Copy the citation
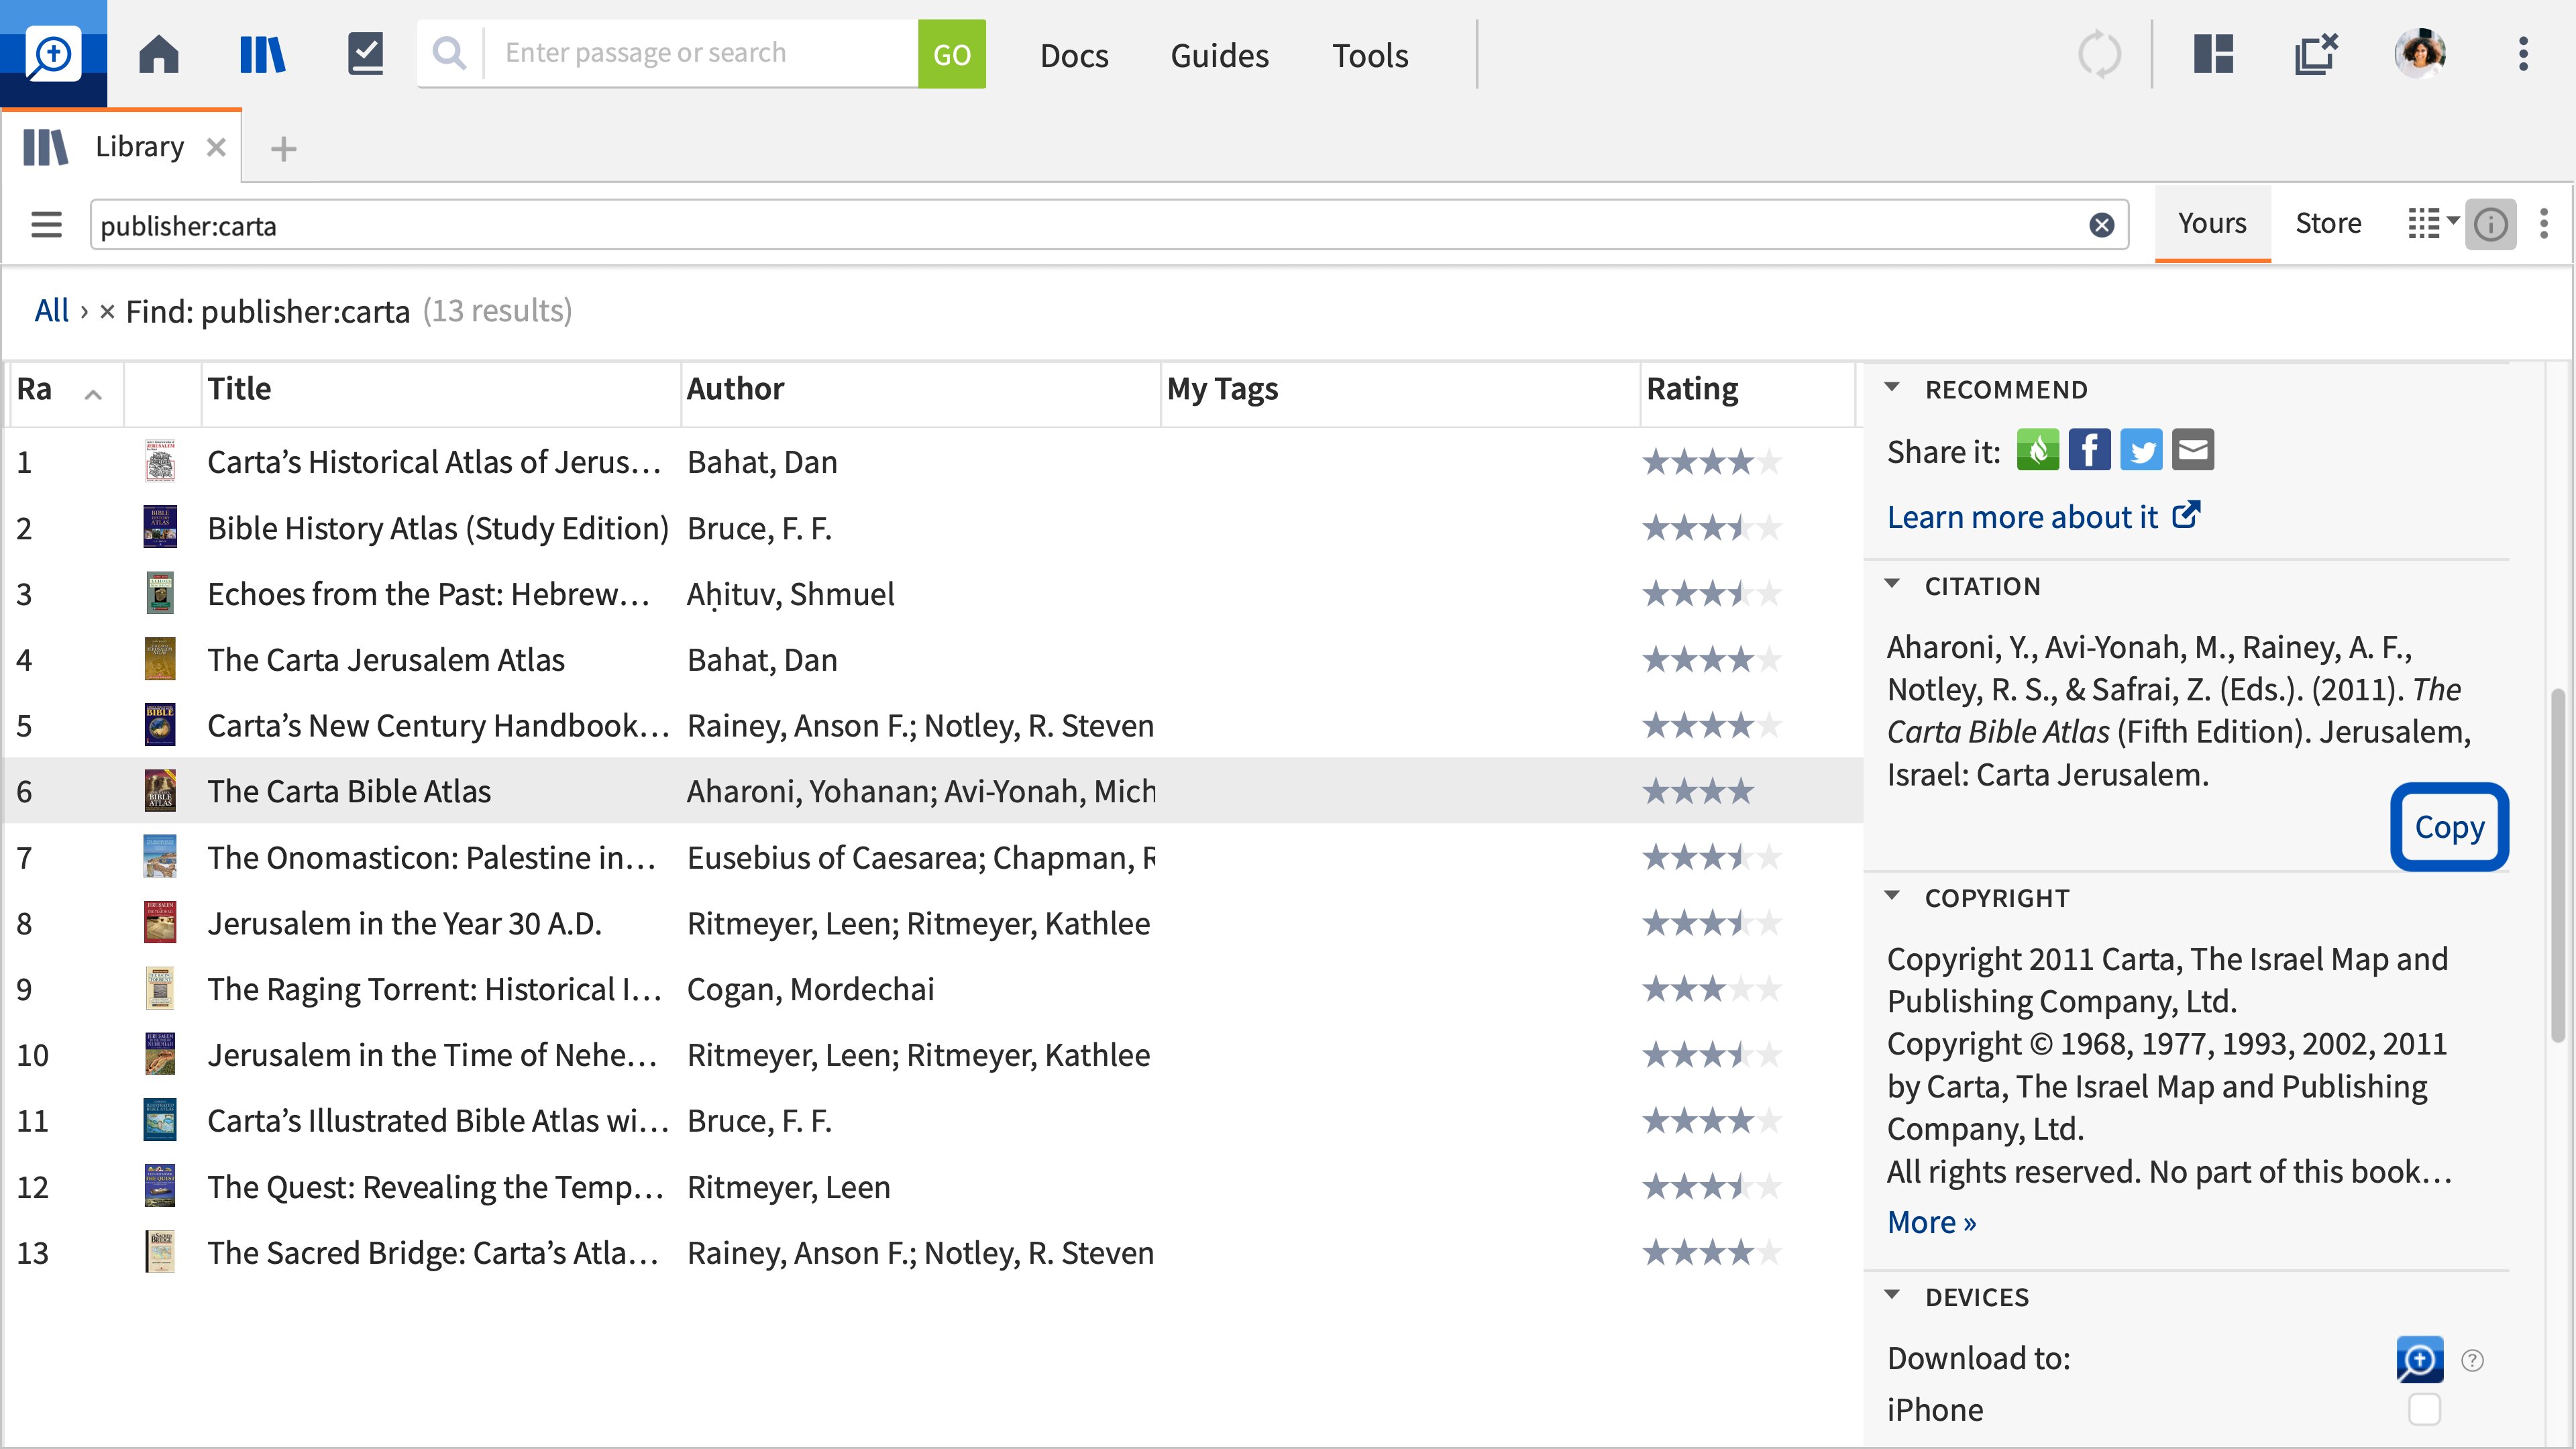2576x1449 pixels. pos(2449,827)
